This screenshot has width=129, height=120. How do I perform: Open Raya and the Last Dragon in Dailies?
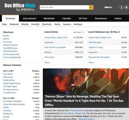point(55,47)
